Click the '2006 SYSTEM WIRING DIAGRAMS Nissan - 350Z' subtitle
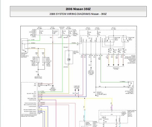Viewport: 152px width, 127px height. point(78,14)
